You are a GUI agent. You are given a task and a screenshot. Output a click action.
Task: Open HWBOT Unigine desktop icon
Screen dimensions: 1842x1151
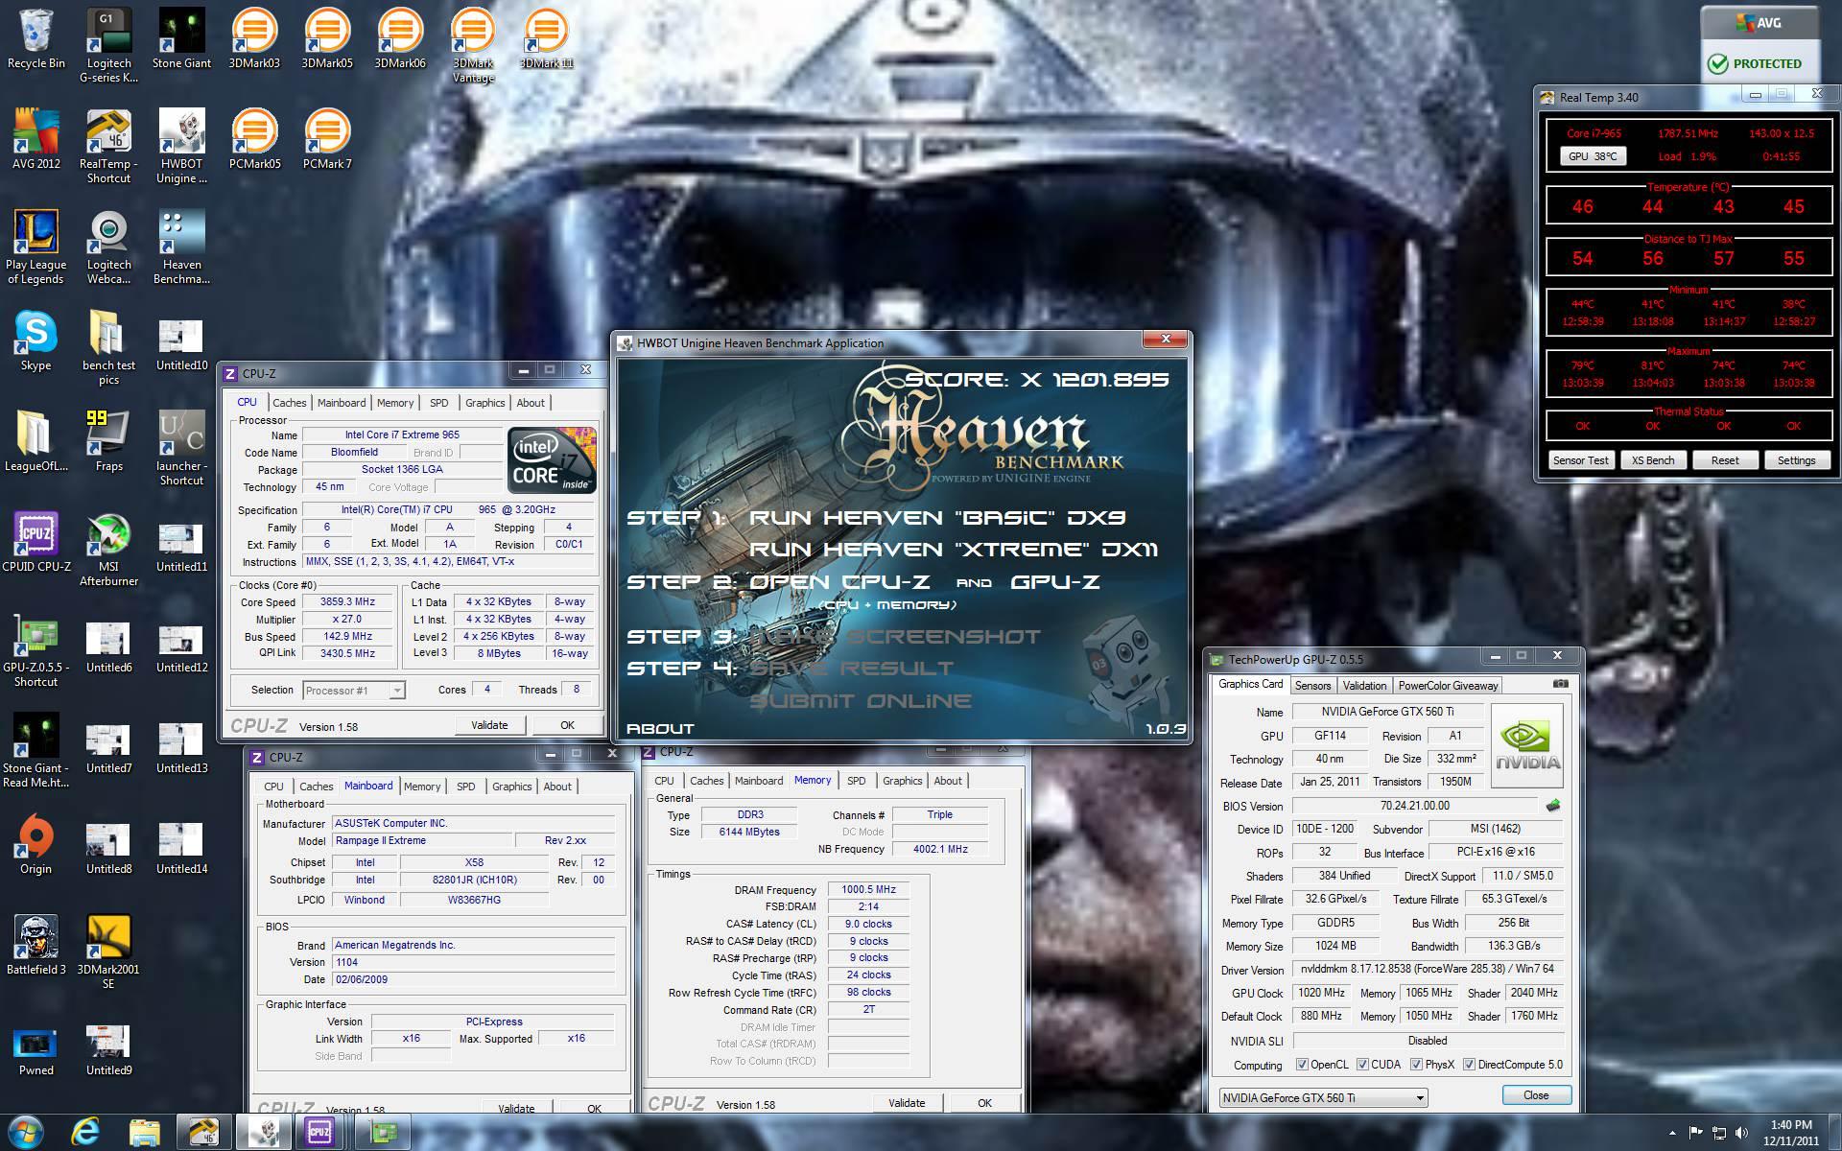(x=181, y=146)
